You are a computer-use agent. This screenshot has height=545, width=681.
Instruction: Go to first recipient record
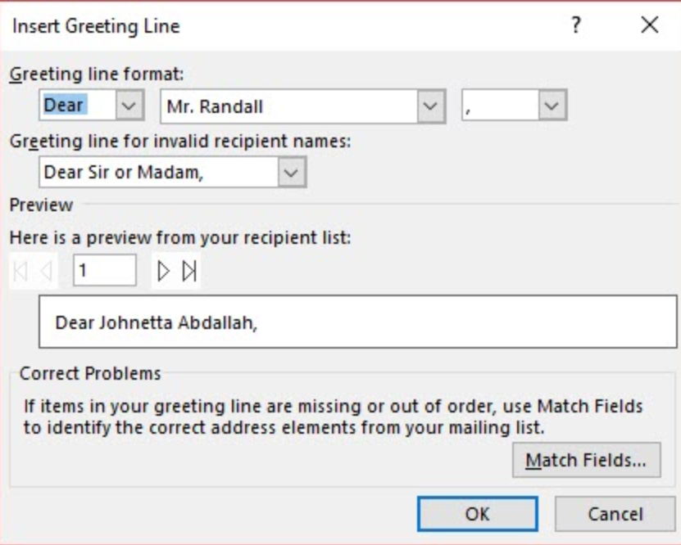pyautogui.click(x=20, y=272)
